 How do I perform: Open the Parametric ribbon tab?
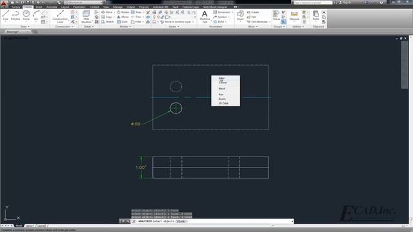(79, 7)
